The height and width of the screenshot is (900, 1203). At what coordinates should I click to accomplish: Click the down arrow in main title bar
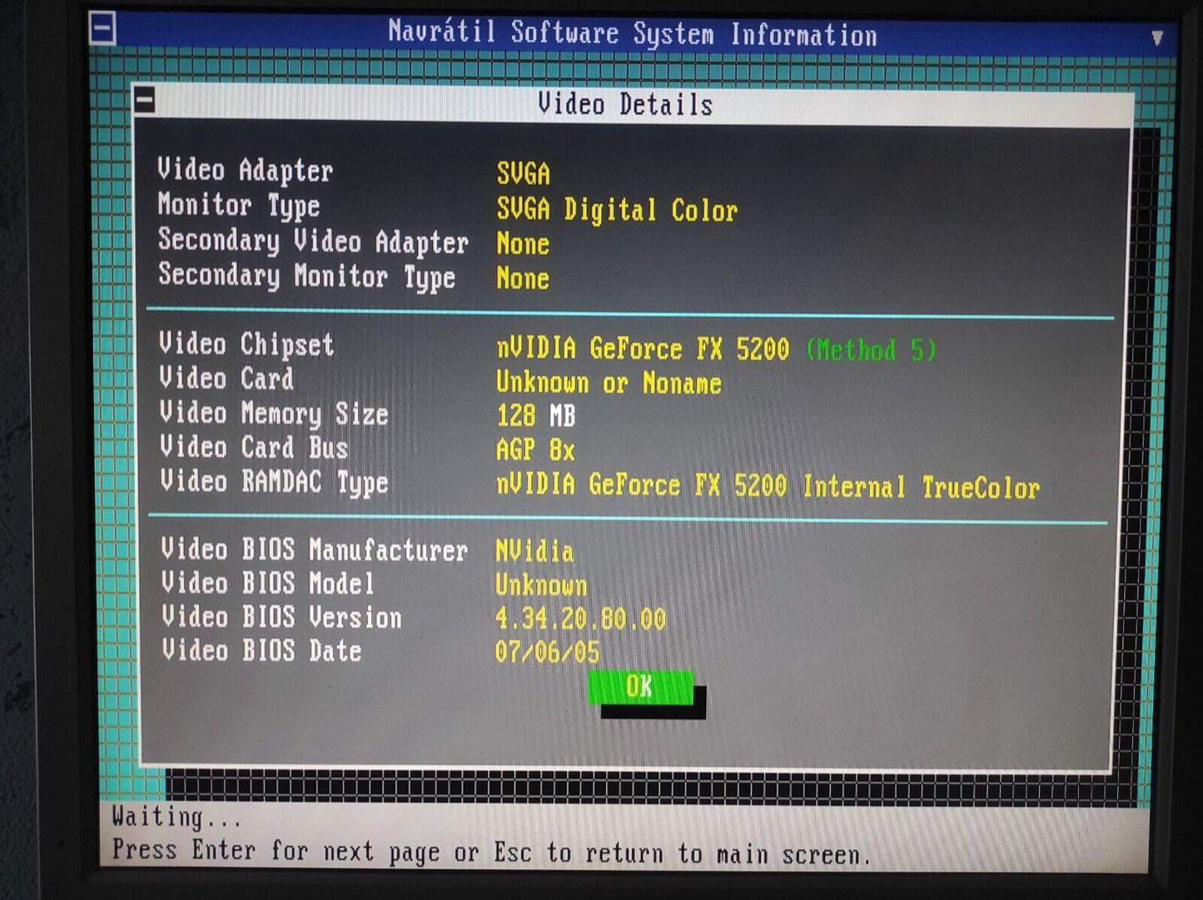(1157, 37)
